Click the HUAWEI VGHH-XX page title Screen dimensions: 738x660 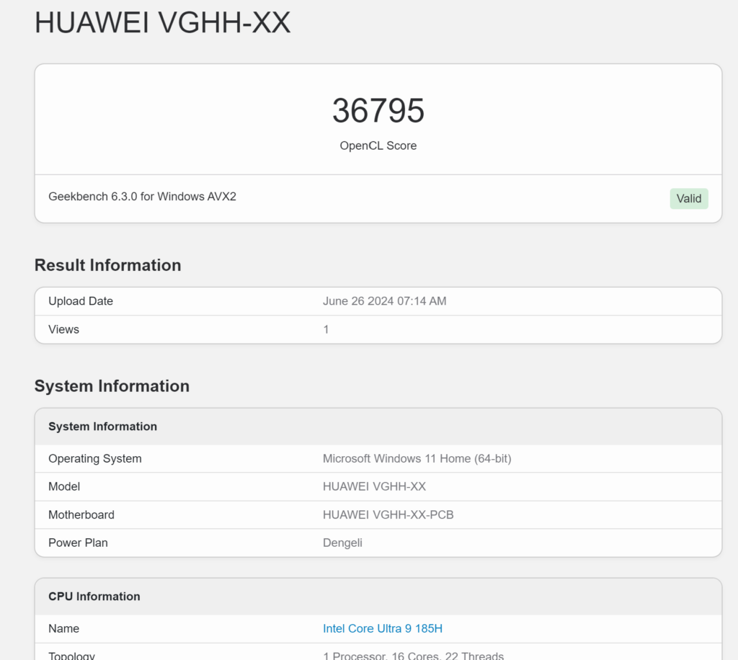tap(162, 23)
